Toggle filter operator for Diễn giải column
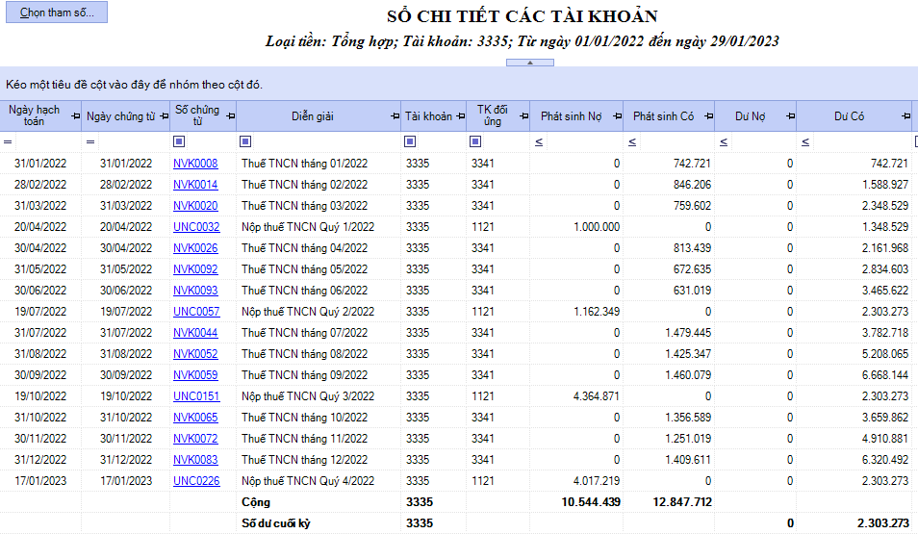Image resolution: width=918 pixels, height=534 pixels. pyautogui.click(x=244, y=142)
